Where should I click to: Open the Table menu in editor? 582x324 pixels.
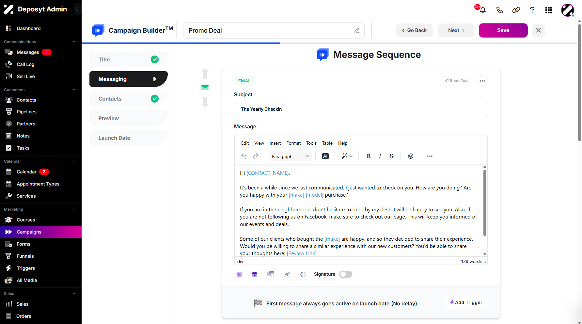click(327, 143)
